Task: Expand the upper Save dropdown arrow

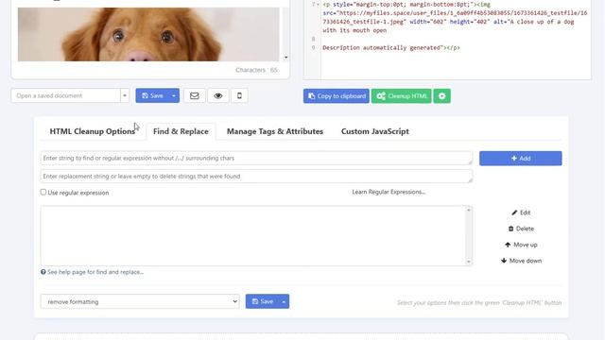Action: (x=174, y=95)
